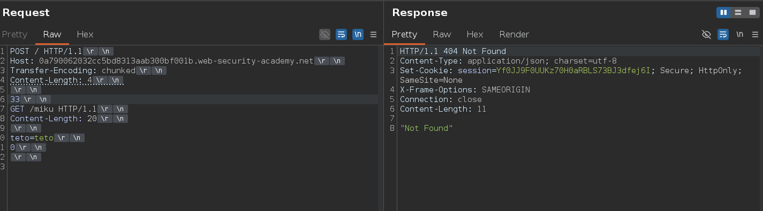Switch Request panel to Pretty tab

click(x=14, y=34)
